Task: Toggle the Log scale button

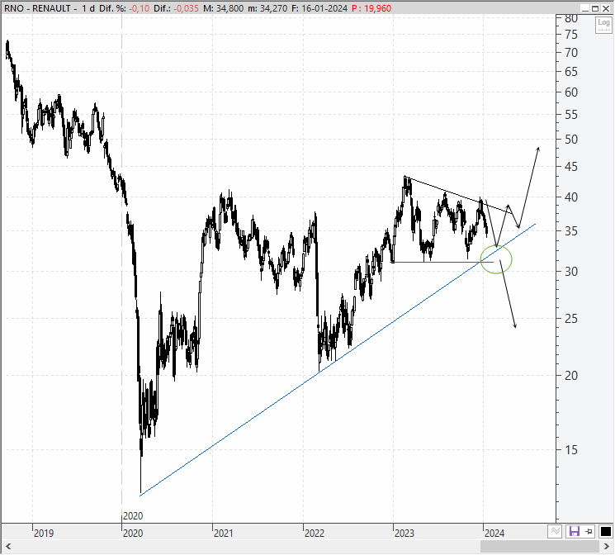Action: coord(603,25)
